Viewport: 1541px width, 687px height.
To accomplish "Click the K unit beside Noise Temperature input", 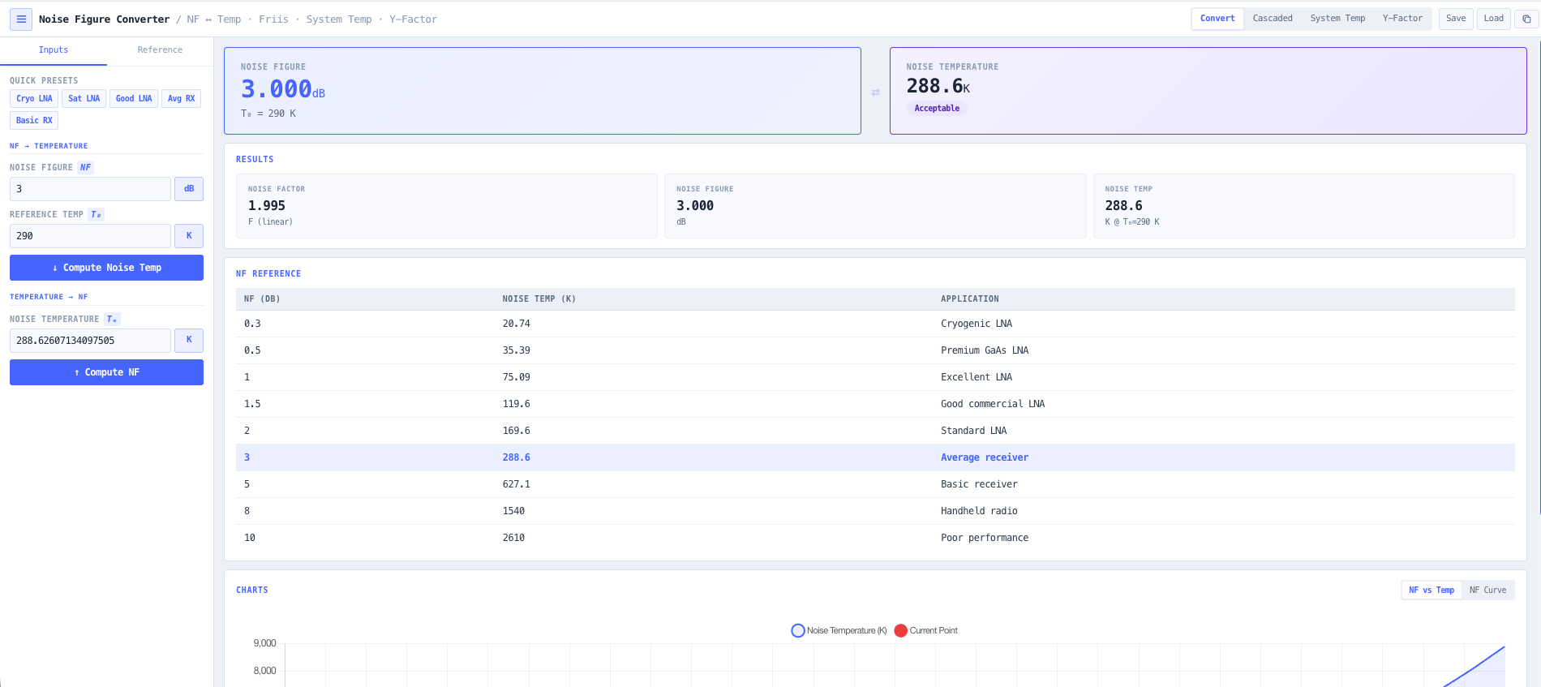I will click(189, 341).
